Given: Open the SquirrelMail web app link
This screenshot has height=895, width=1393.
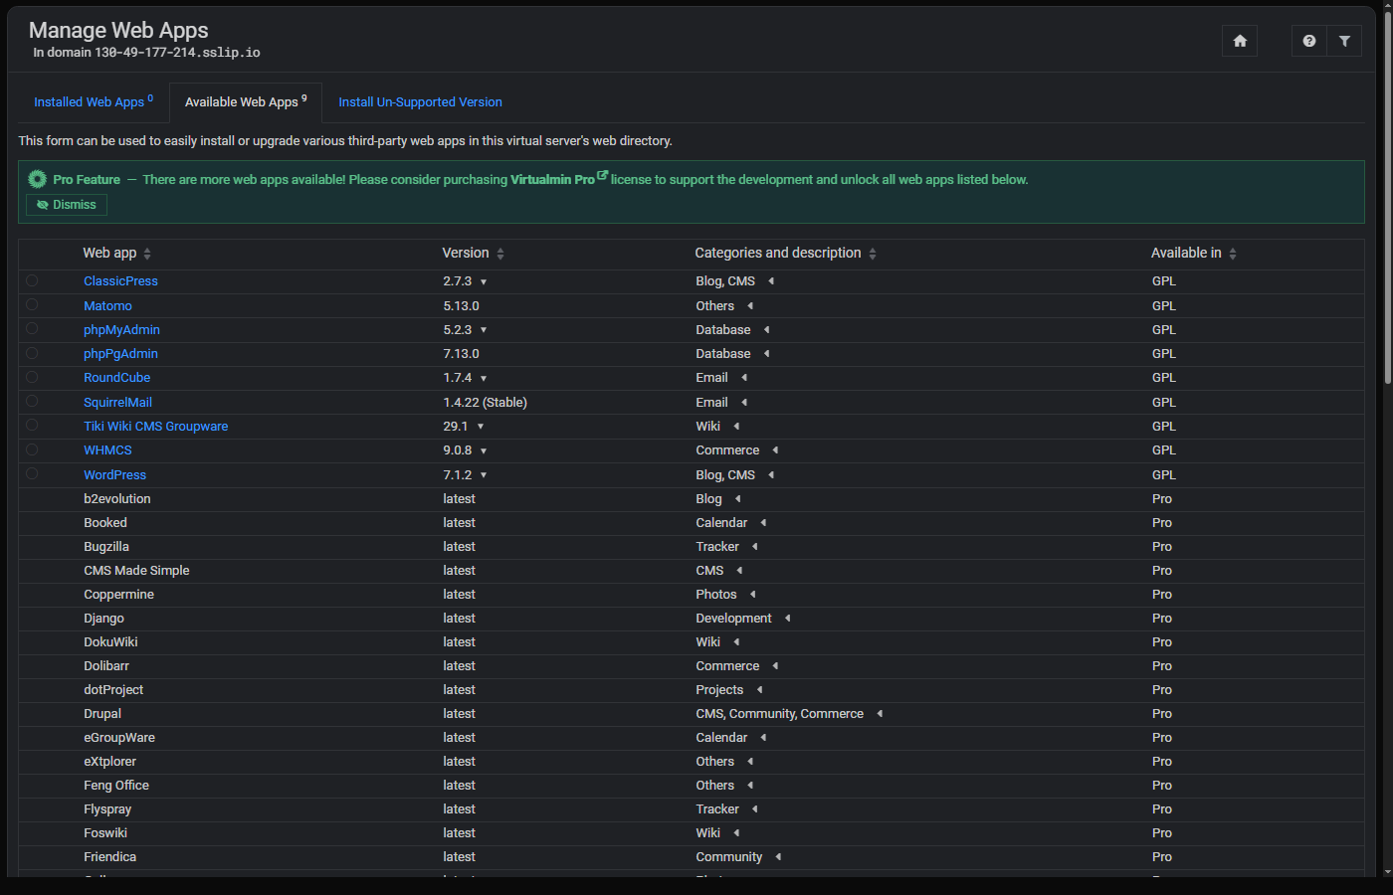Looking at the screenshot, I should pyautogui.click(x=117, y=403).
